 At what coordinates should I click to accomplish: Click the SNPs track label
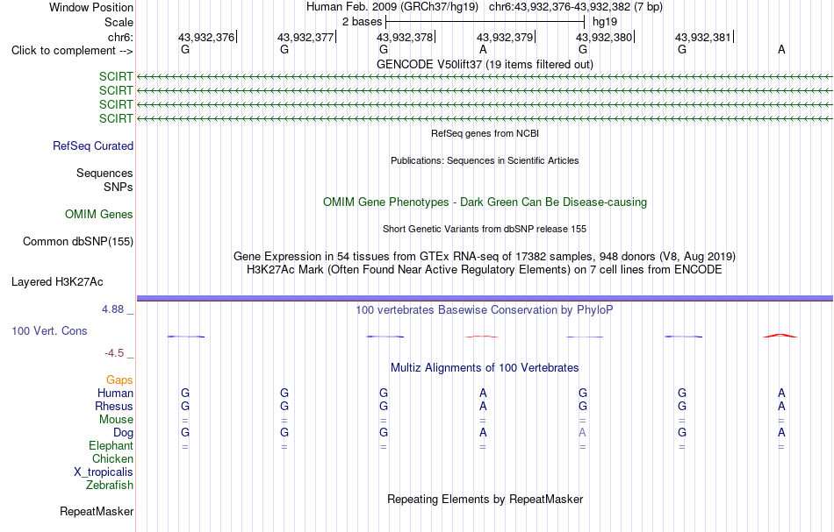(x=119, y=187)
